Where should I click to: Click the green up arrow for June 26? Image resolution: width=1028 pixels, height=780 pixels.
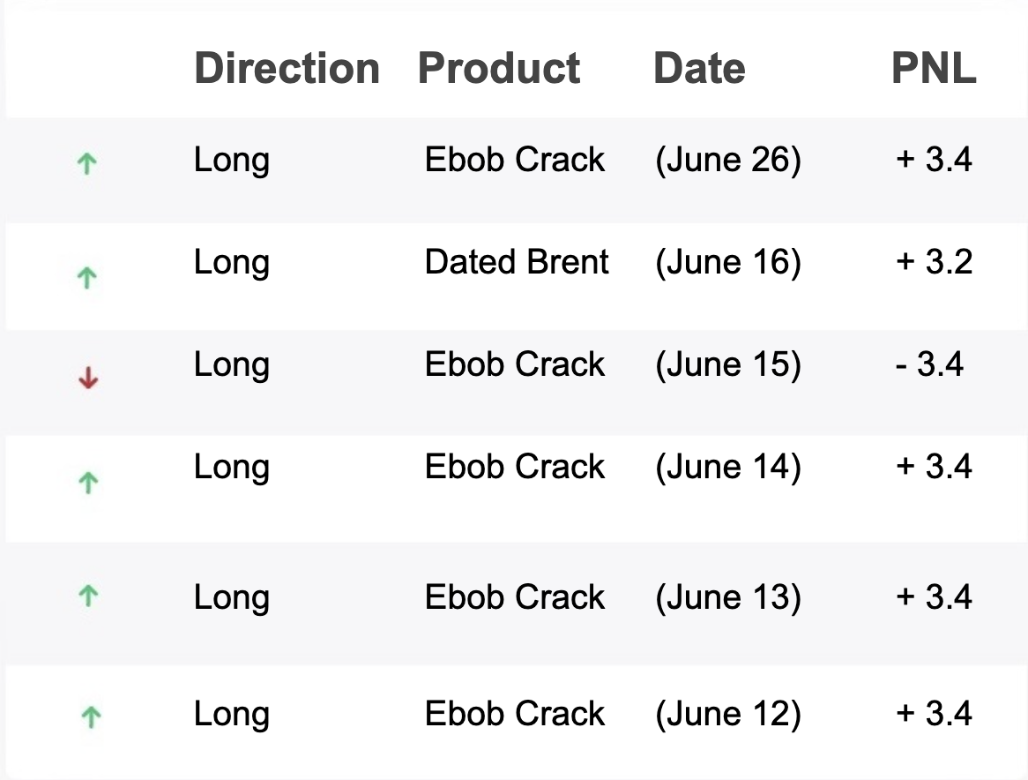point(86,163)
